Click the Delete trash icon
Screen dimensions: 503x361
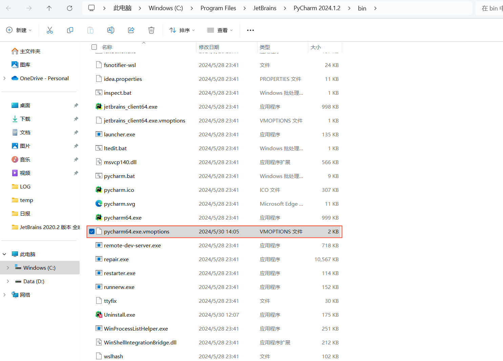[151, 30]
